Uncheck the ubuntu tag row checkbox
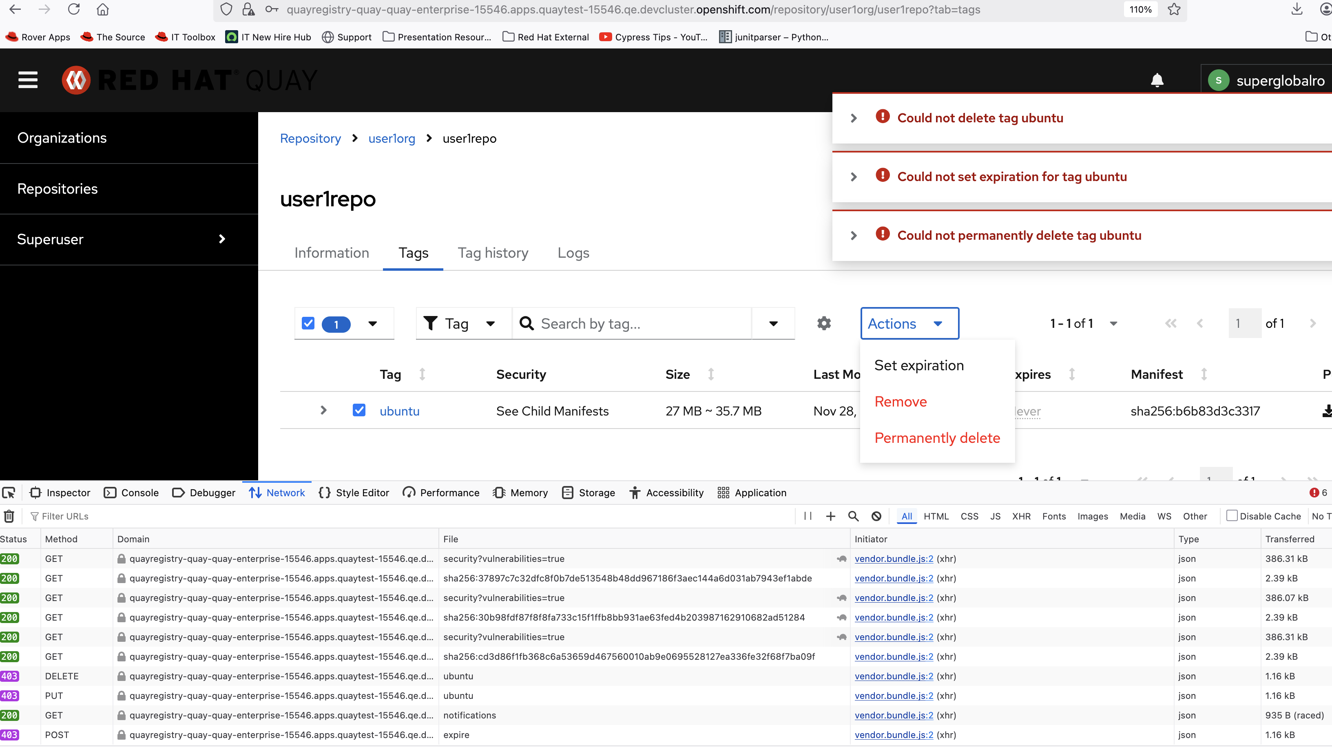Screen dimensions: 1332x747 (x=359, y=411)
